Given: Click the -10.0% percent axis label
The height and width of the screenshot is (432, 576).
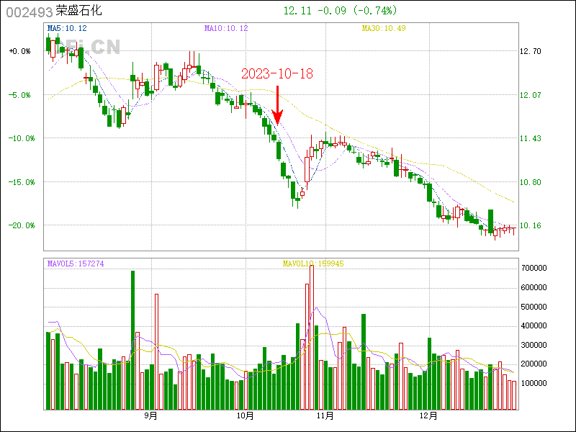Looking at the screenshot, I should tap(19, 138).
